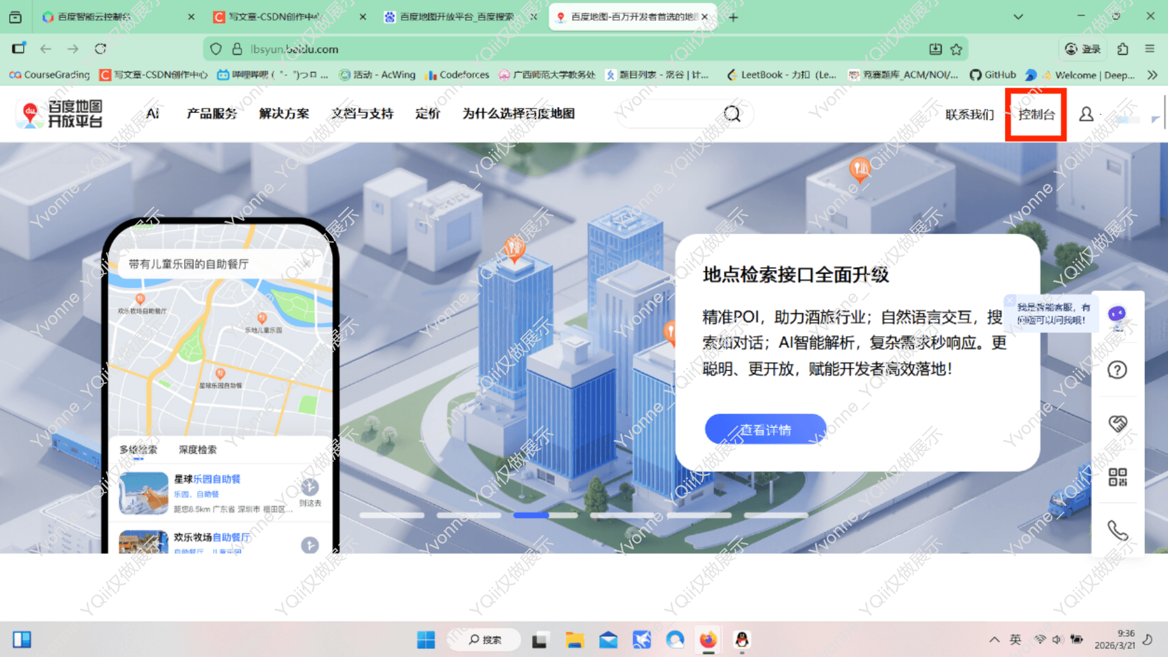Screen dimensions: 1168x657
Task: Select the 多维检索 tab in phone mockup
Action: tap(138, 450)
